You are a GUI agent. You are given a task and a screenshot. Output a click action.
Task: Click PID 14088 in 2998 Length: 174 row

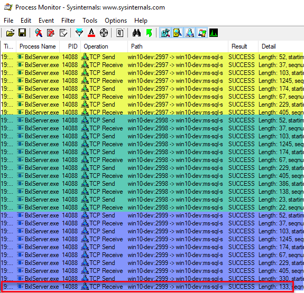(x=70, y=152)
